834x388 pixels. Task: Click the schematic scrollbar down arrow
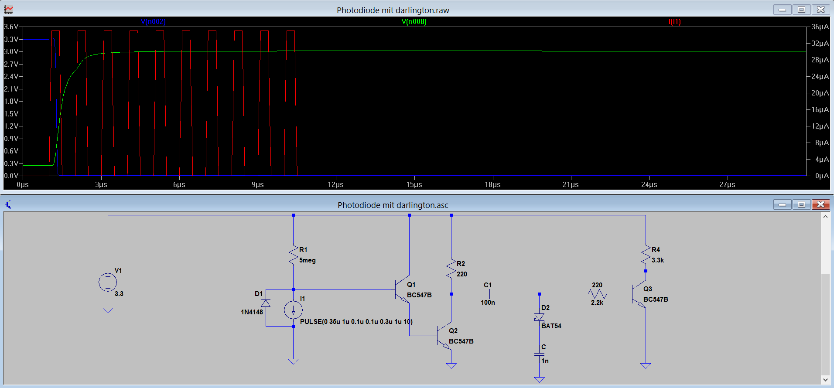[x=825, y=379]
